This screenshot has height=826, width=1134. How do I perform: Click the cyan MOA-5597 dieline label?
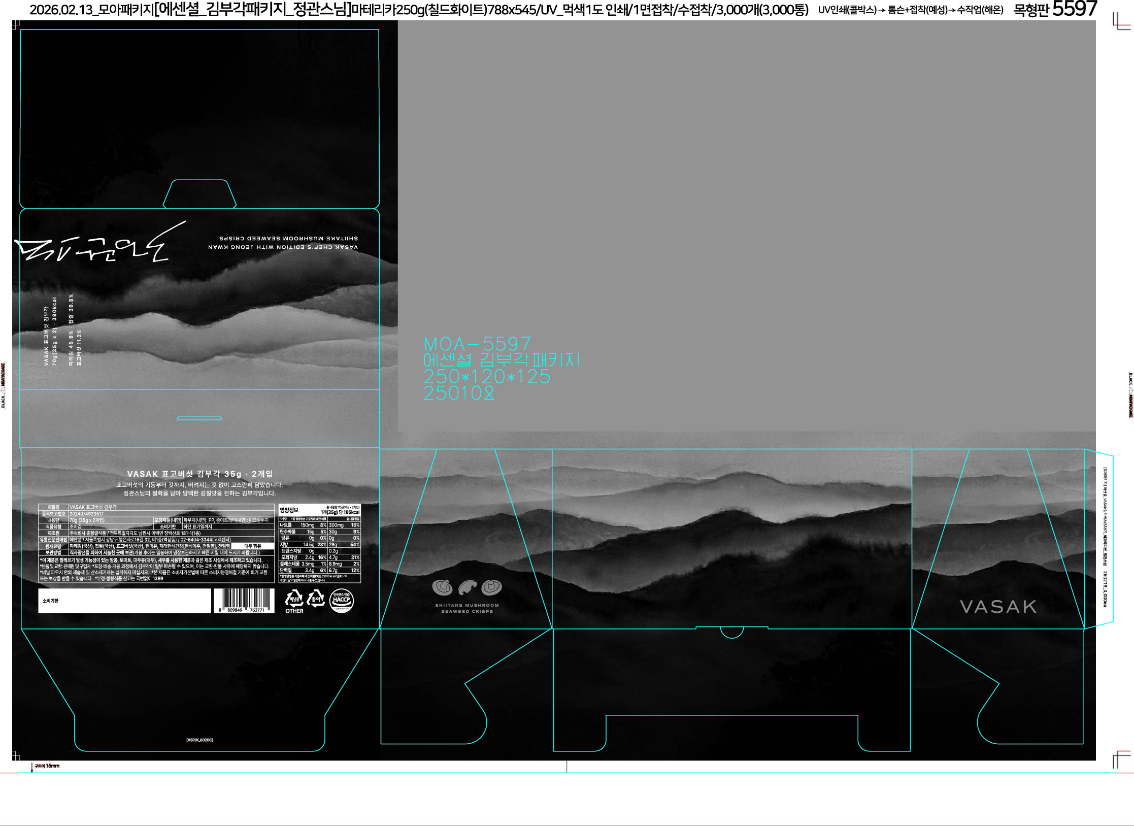coord(477,344)
